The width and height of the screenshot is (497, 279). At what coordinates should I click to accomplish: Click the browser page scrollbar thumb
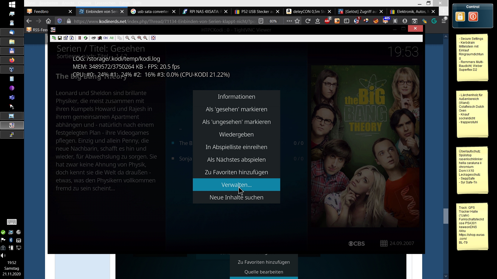[x=445, y=216]
